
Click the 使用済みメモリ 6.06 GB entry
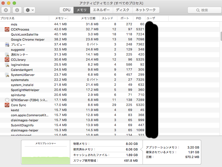tap(106, 149)
